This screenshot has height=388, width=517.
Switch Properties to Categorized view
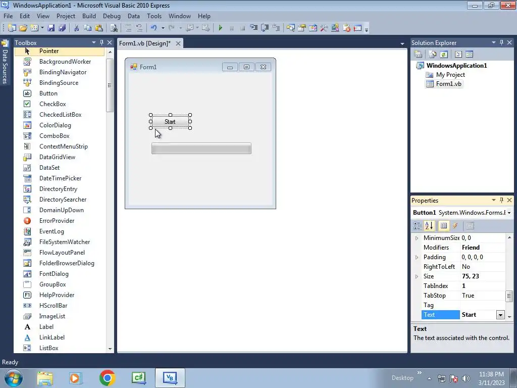click(418, 226)
